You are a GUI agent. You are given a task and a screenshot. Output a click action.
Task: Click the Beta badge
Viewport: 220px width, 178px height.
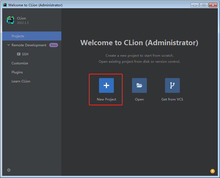point(53,45)
